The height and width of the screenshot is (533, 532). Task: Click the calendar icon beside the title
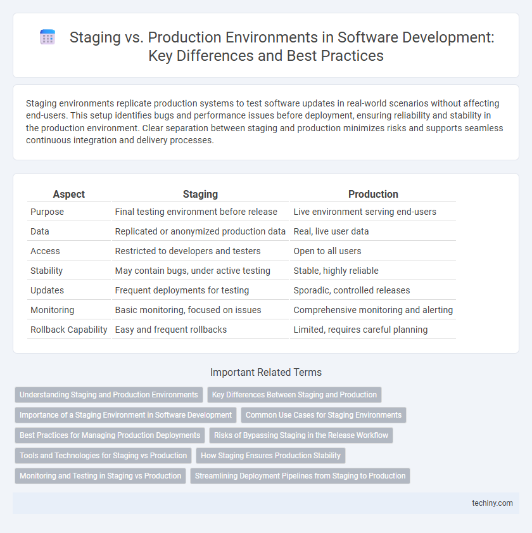click(47, 37)
